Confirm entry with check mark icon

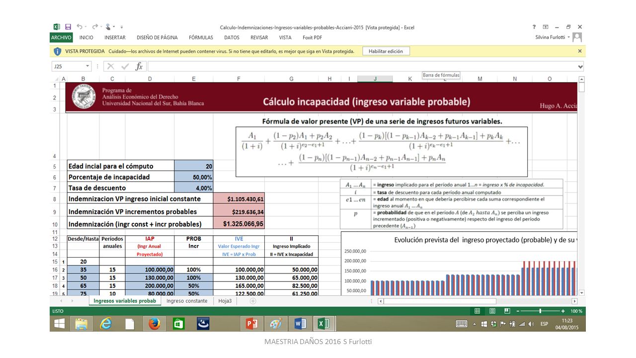coord(125,66)
